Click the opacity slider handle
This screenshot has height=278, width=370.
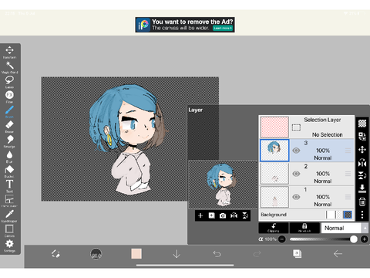coord(354,239)
